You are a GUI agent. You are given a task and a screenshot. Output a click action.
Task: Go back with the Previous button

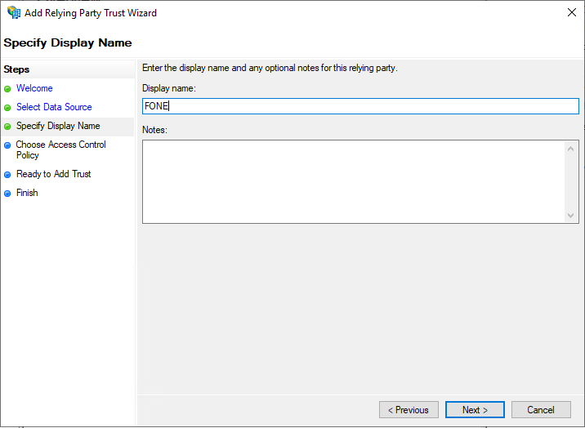coord(409,410)
